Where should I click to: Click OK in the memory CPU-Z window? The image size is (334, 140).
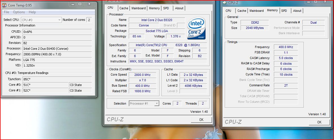click(x=320, y=122)
